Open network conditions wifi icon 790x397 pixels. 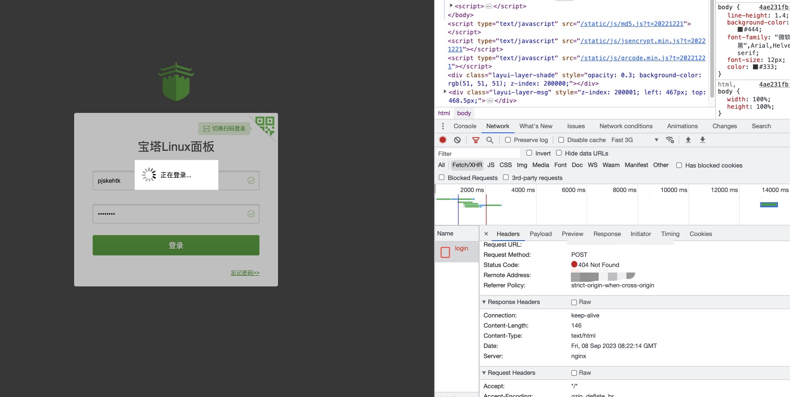[x=670, y=140]
